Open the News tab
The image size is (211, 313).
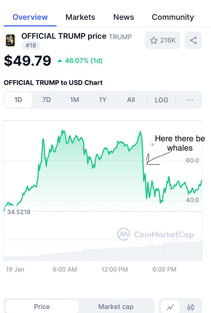pyautogui.click(x=124, y=17)
